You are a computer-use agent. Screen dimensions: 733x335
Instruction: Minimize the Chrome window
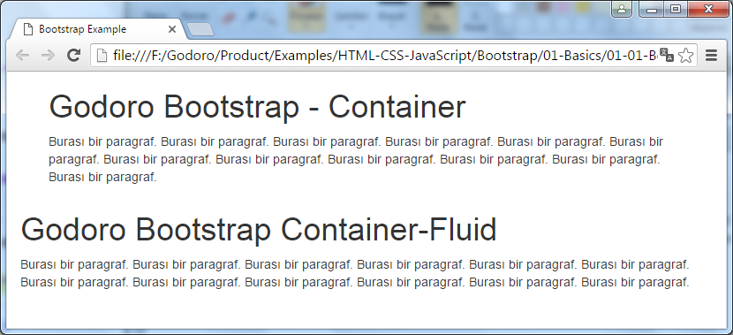point(652,9)
